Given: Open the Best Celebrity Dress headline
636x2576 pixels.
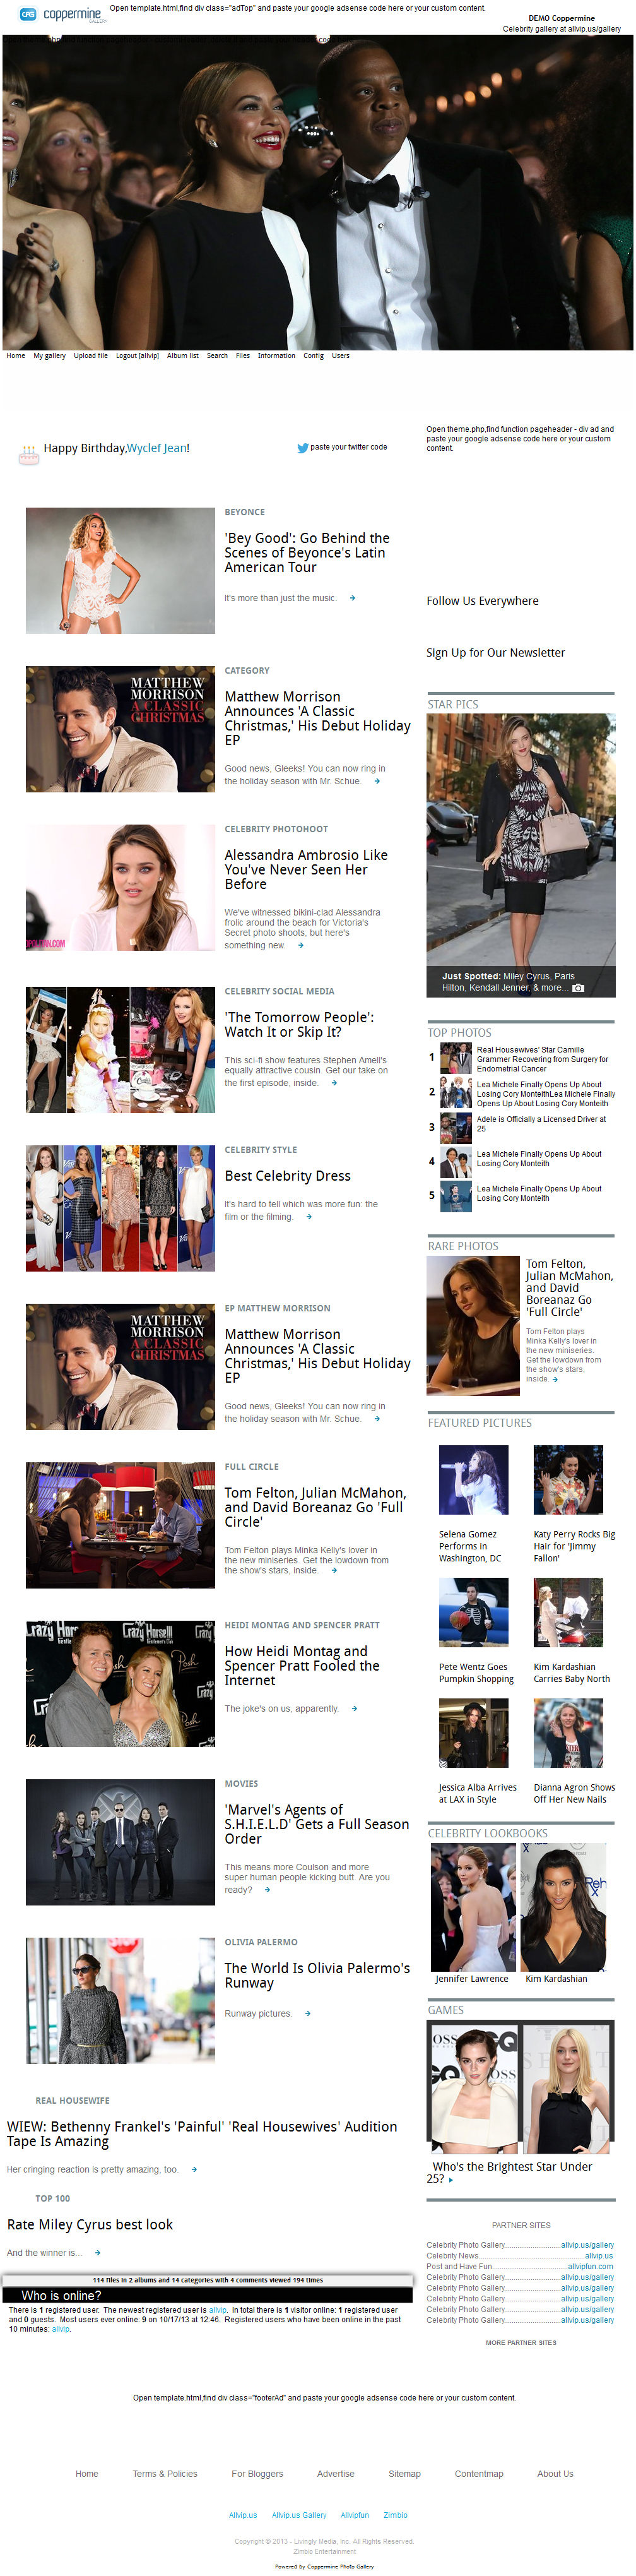Looking at the screenshot, I should pos(287,1176).
